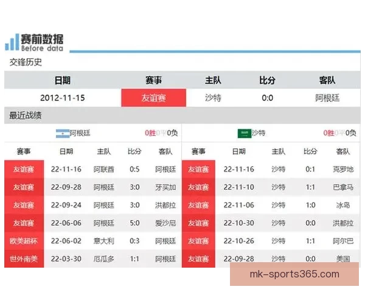Click the 最近战绩 section label
Screen dimensions: 365x292
coord(26,115)
